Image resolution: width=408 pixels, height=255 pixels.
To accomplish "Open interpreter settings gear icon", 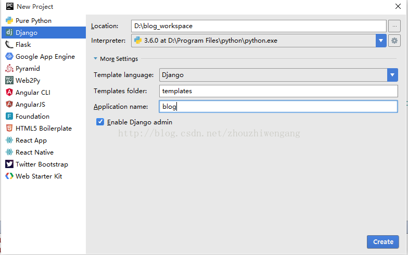I will pos(394,41).
